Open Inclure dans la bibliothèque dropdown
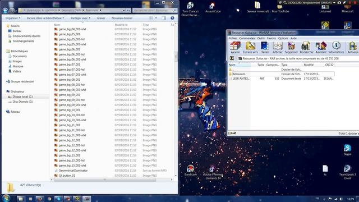 coord(45,18)
